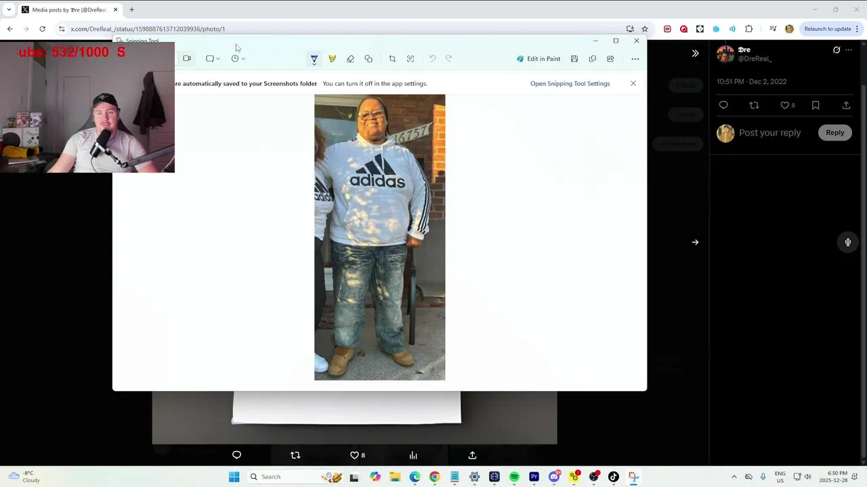Open Premiere Pro from the taskbar

pyautogui.click(x=534, y=477)
